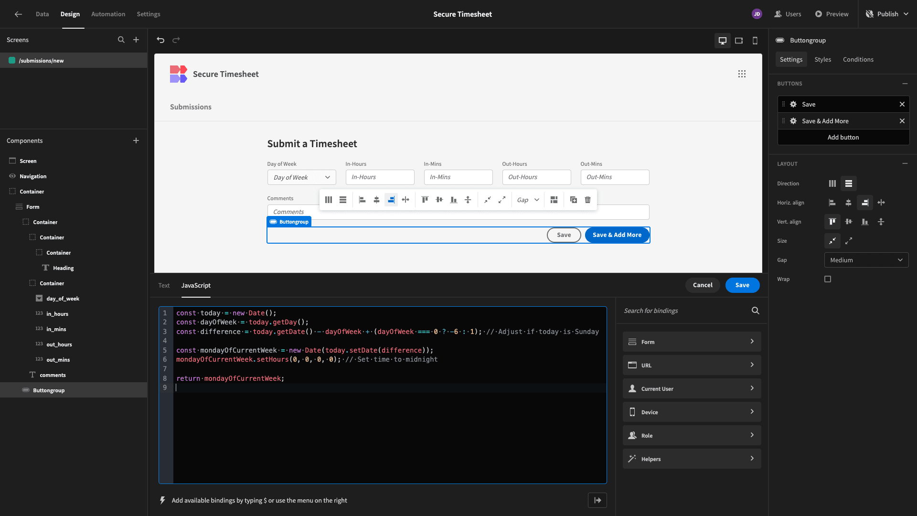Open the Gap size dropdown
This screenshot has height=516, width=917.
coord(866,259)
